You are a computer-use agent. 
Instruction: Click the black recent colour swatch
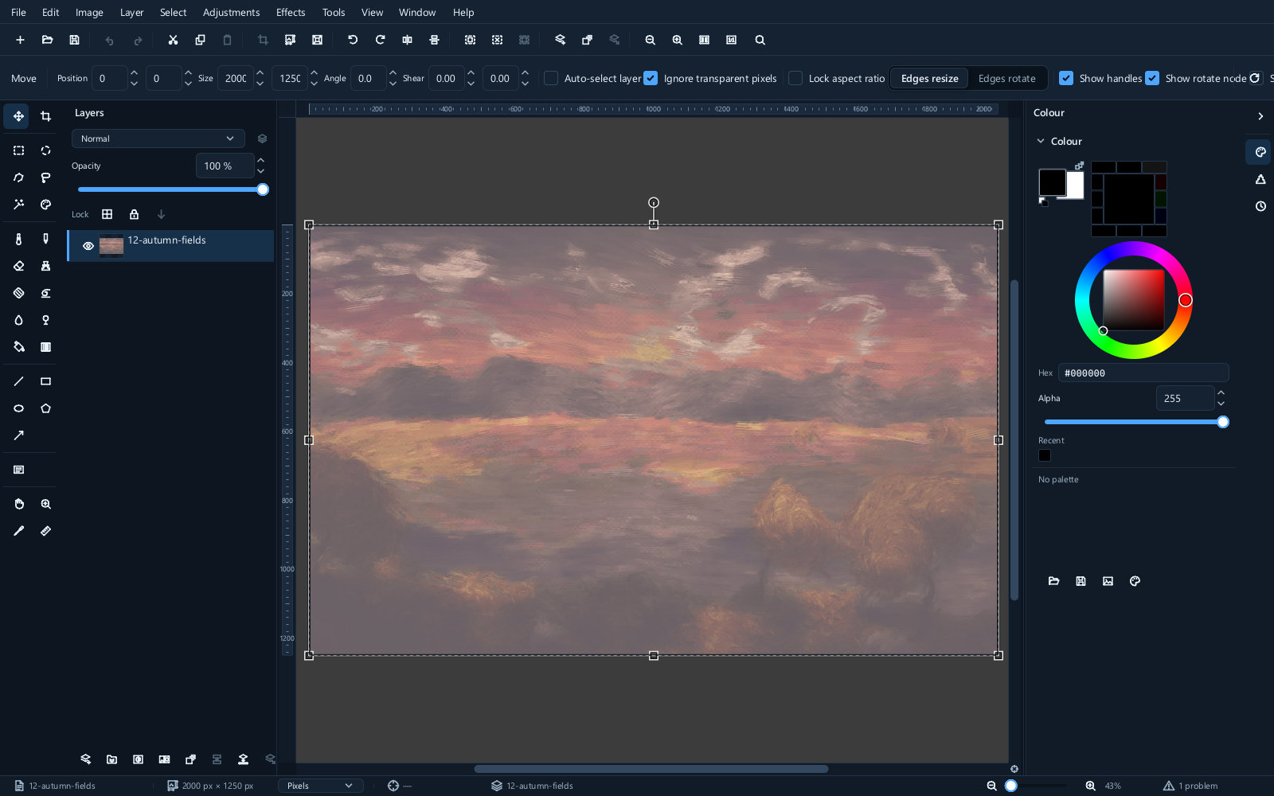(x=1045, y=455)
